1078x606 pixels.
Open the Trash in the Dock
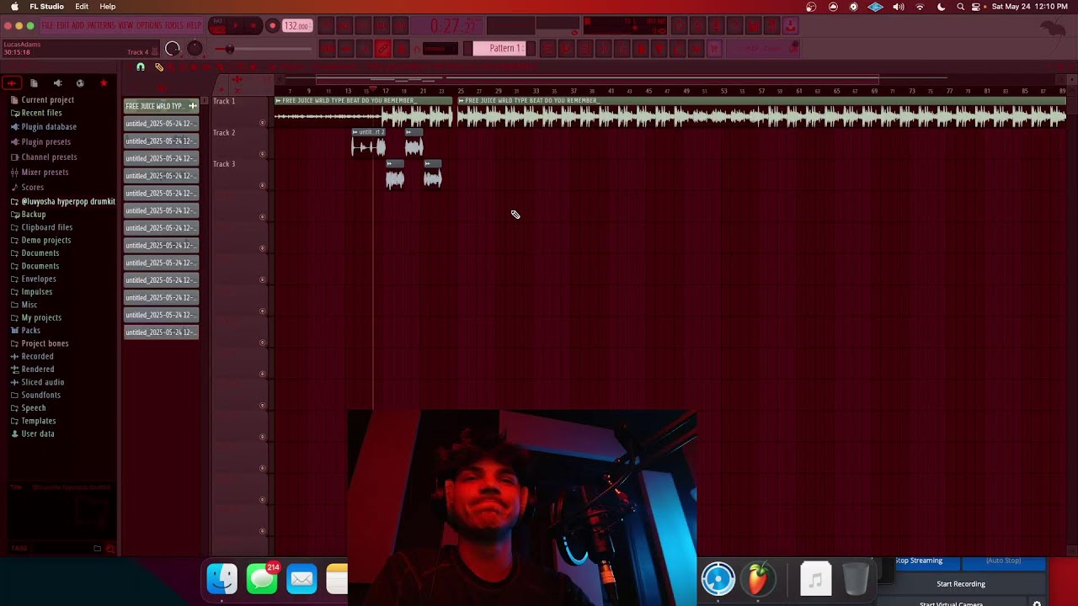(855, 578)
